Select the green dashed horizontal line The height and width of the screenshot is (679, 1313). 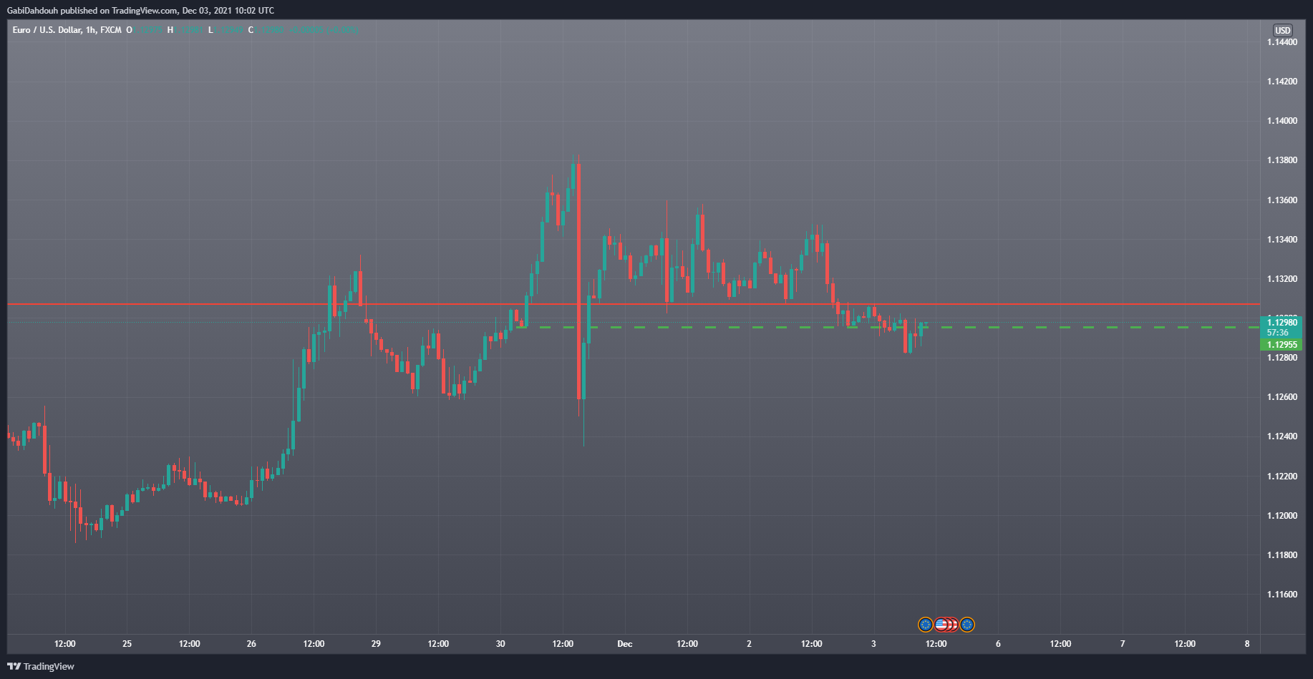[888, 327]
